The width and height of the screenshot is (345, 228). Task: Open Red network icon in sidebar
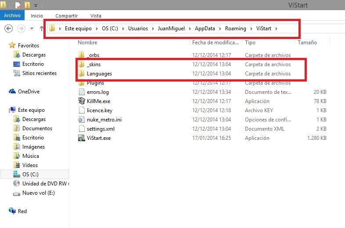tap(12, 211)
